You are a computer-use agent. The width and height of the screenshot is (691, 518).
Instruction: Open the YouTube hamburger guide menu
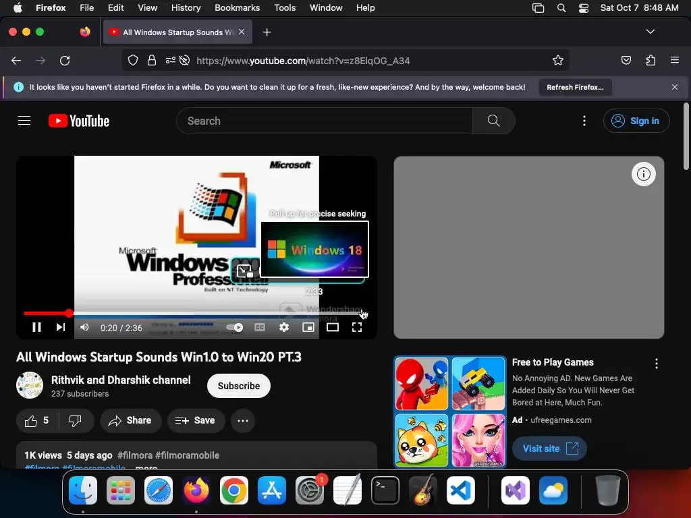[24, 121]
